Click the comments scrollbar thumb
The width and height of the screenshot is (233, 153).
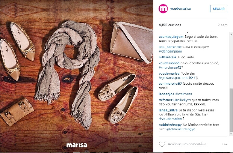pyautogui.click(x=231, y=110)
